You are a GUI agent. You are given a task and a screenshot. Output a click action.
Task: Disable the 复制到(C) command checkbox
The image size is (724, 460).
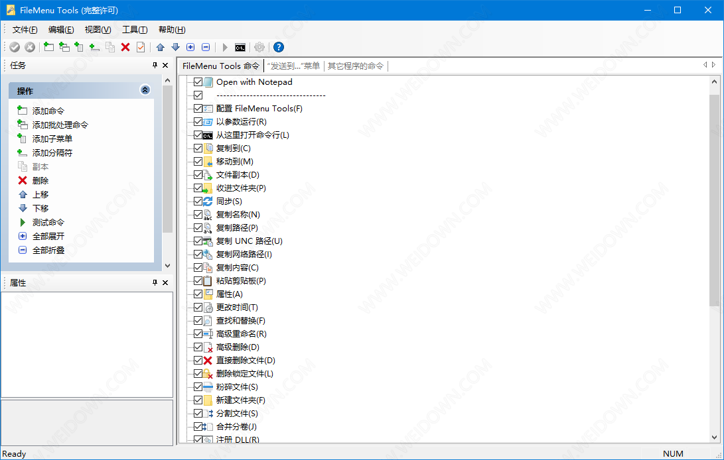point(198,148)
